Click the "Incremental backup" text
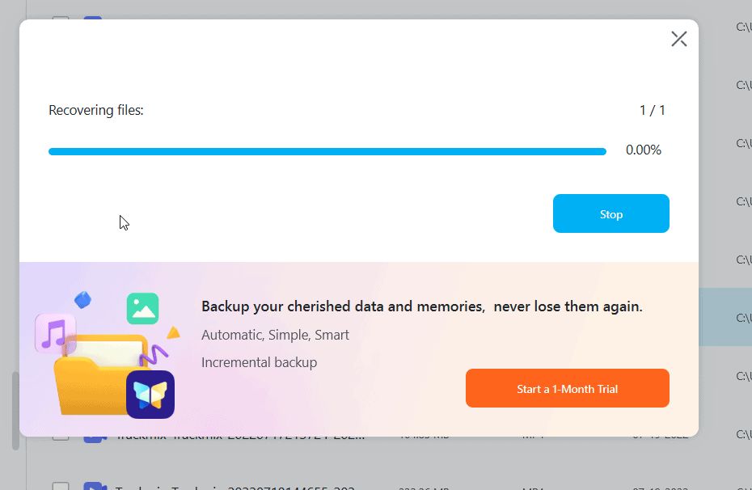The image size is (752, 490). pyautogui.click(x=259, y=362)
